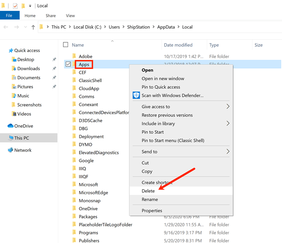The height and width of the screenshot is (243, 282).
Task: Click the Videos icon in sidebar
Action: pyautogui.click(x=14, y=114)
